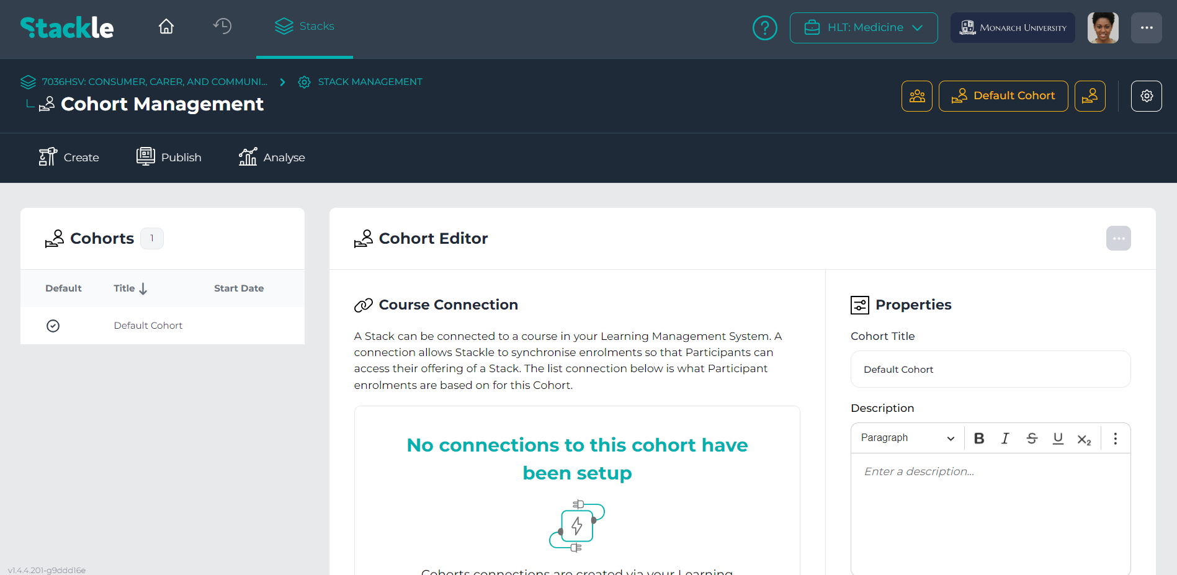Open the Publish panel

(x=168, y=157)
